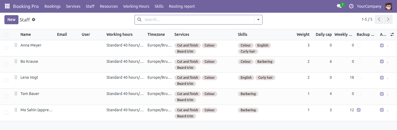Go to previous page arrow
This screenshot has height=130, width=397.
pos(379,19)
